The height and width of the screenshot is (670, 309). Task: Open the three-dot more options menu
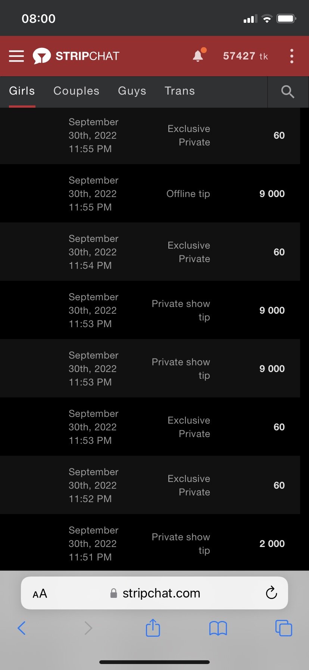(291, 56)
